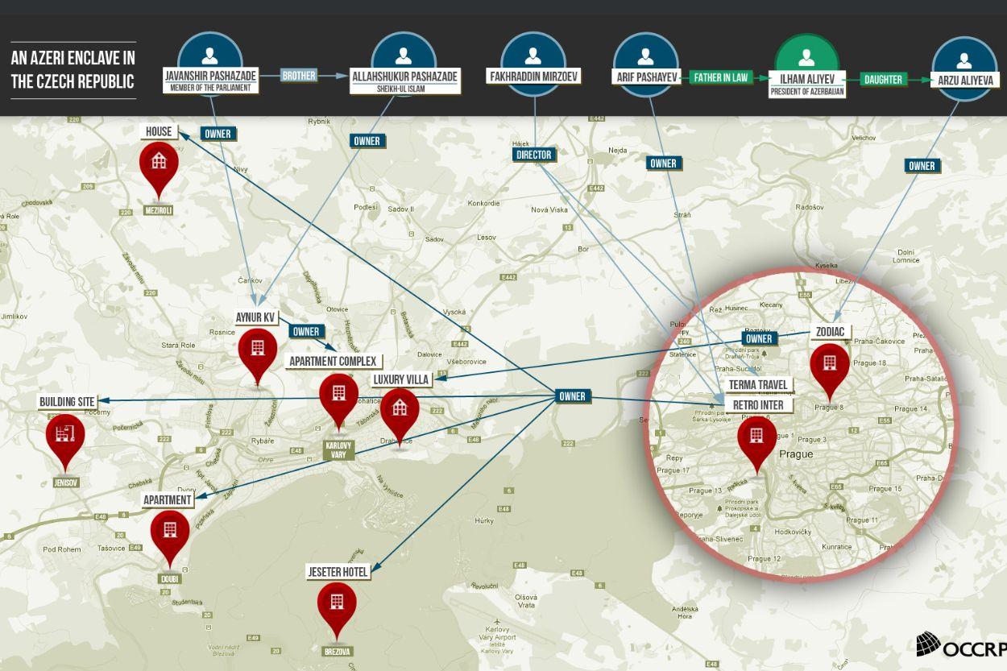Image resolution: width=1007 pixels, height=671 pixels.
Task: Click the Jeseter Hotel pin at Brezova
Action: (x=336, y=603)
